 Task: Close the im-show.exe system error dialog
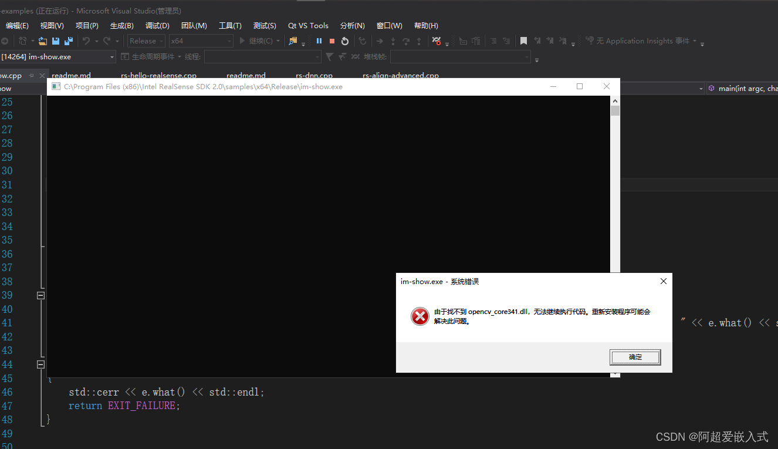click(x=663, y=282)
